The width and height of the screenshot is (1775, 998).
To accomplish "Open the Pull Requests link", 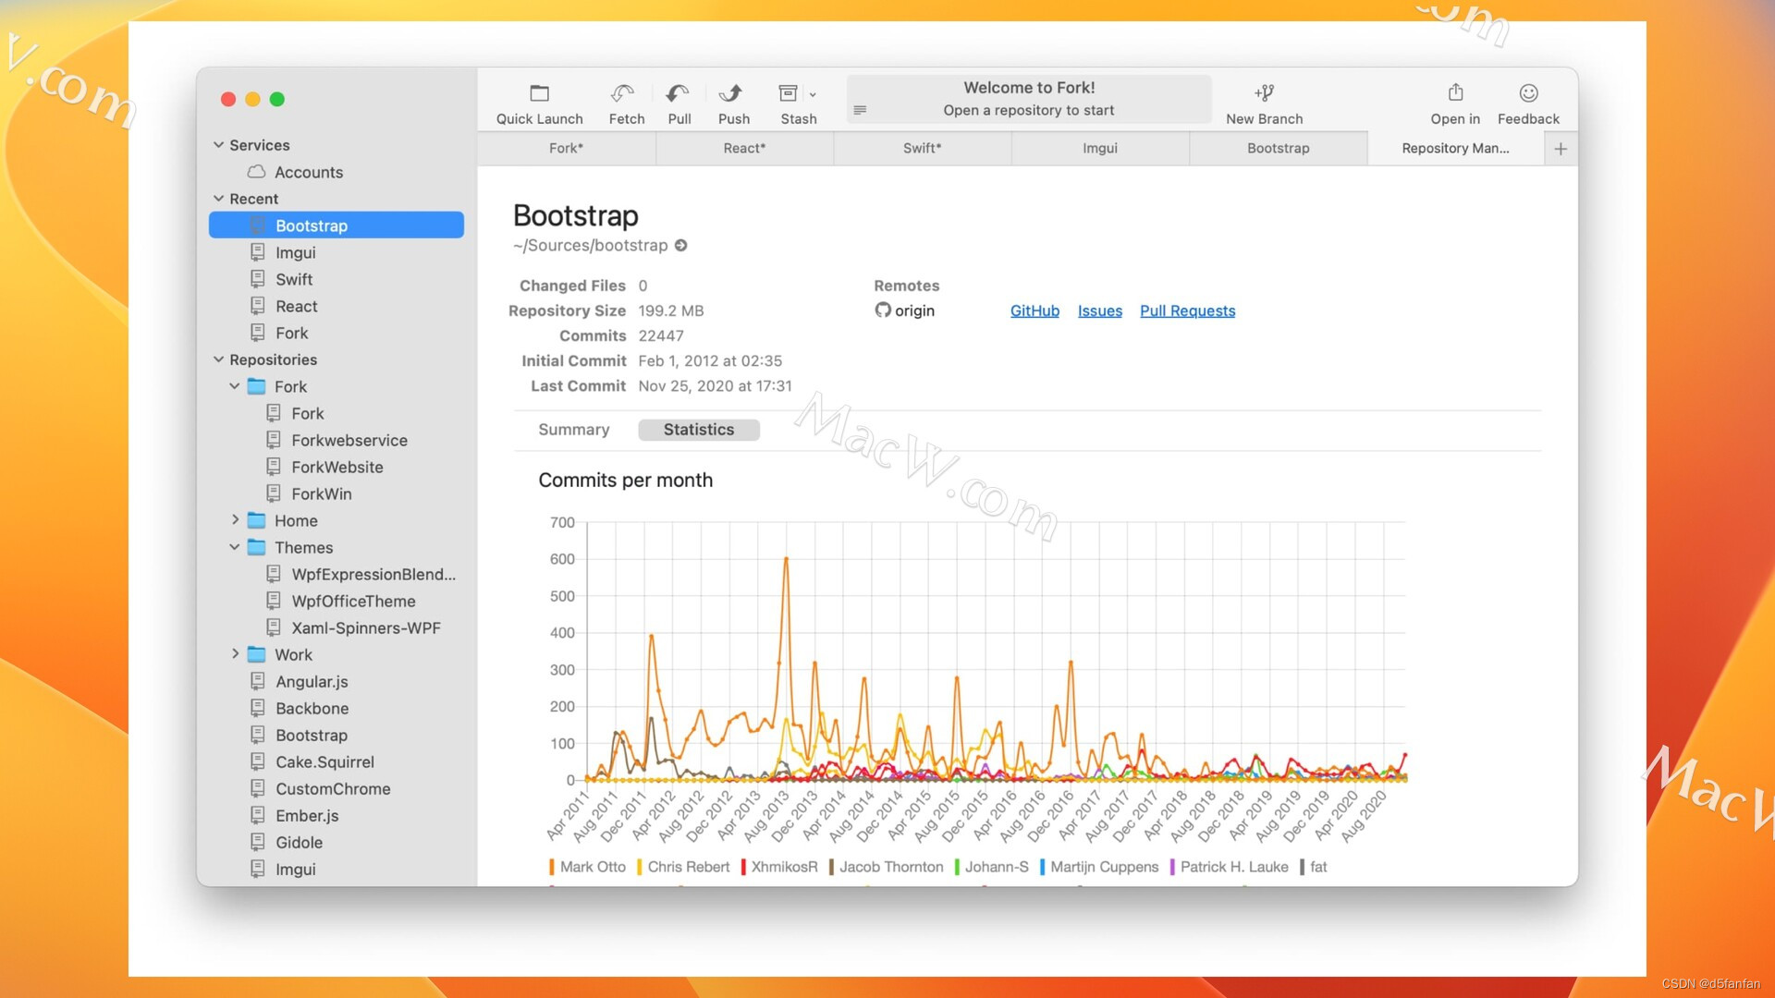I will (1187, 310).
